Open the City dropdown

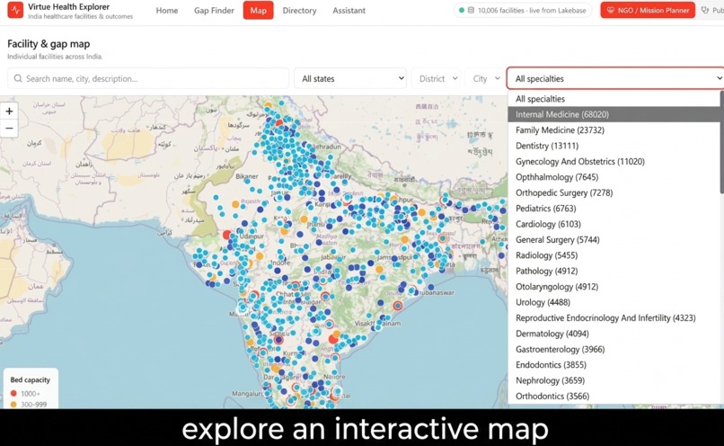[x=484, y=78]
